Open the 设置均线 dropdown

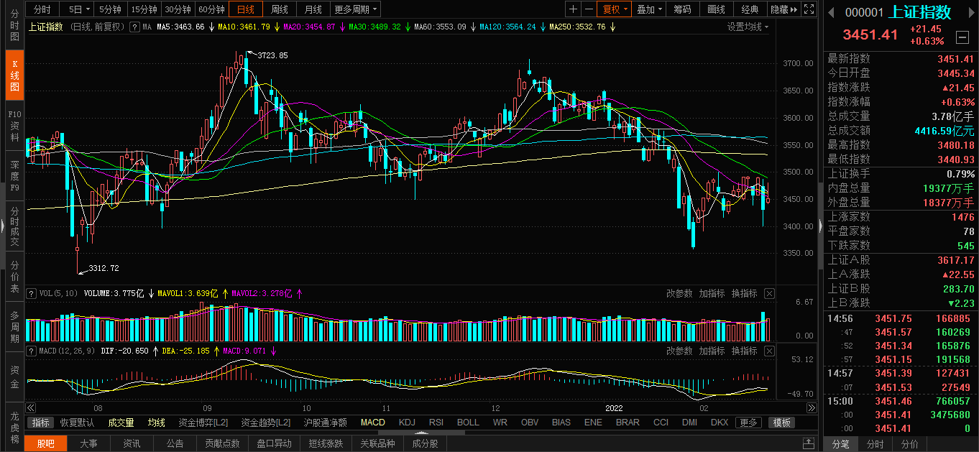(748, 27)
